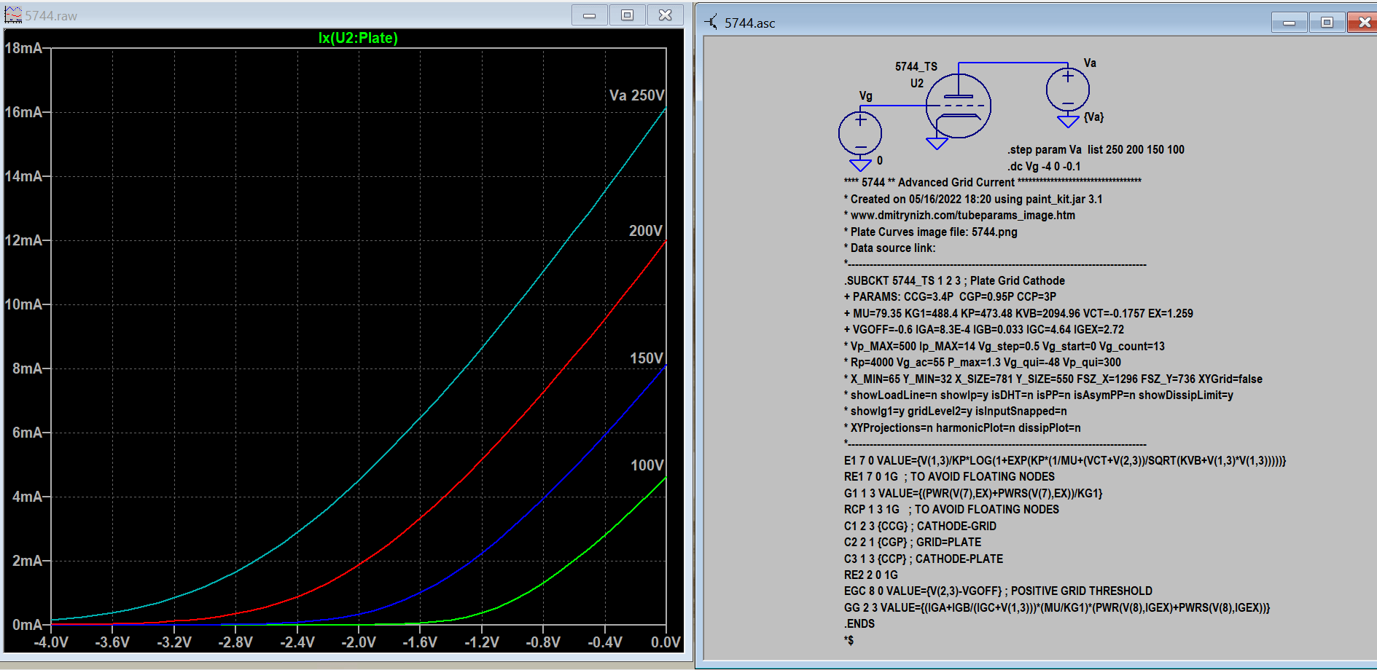Click the 5744.raw window icon
1377x670 pixels.
tap(13, 15)
